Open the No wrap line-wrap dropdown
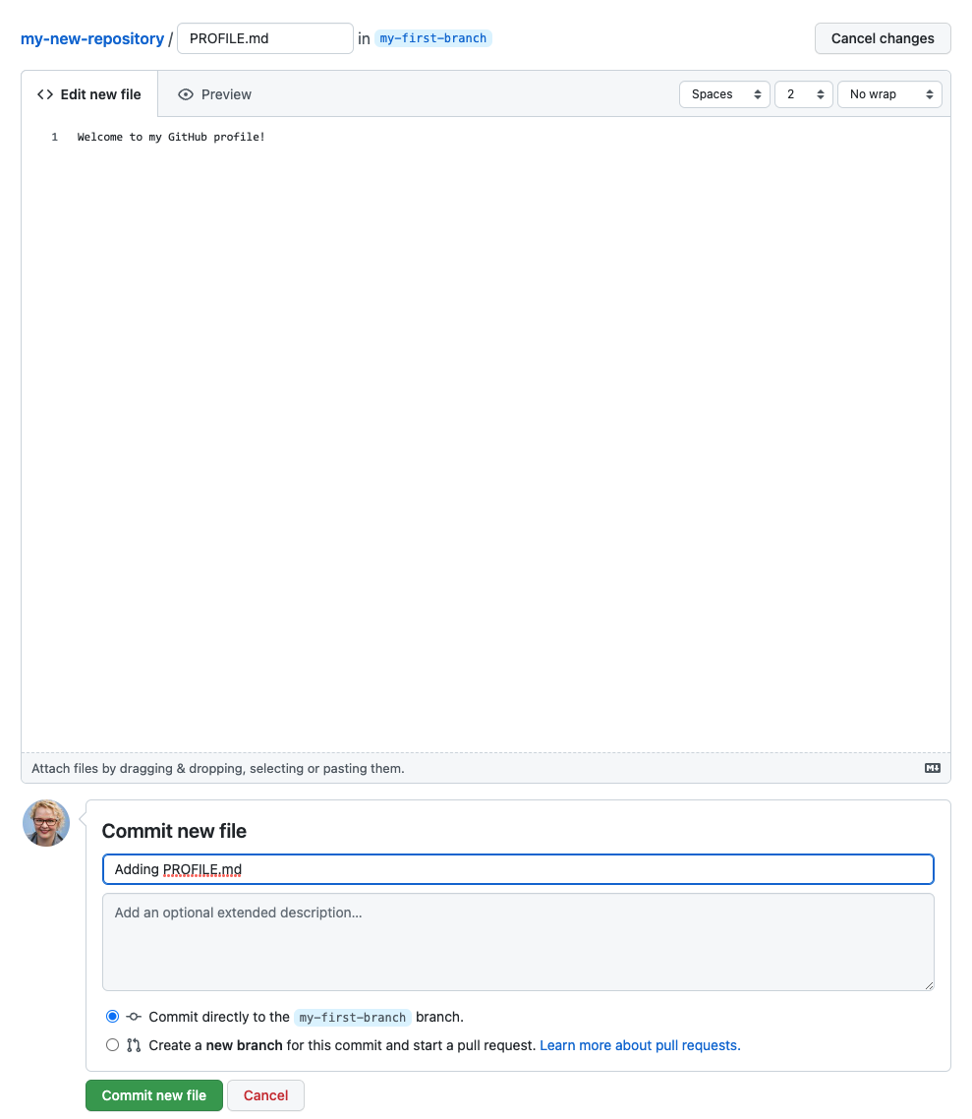 [x=889, y=93]
